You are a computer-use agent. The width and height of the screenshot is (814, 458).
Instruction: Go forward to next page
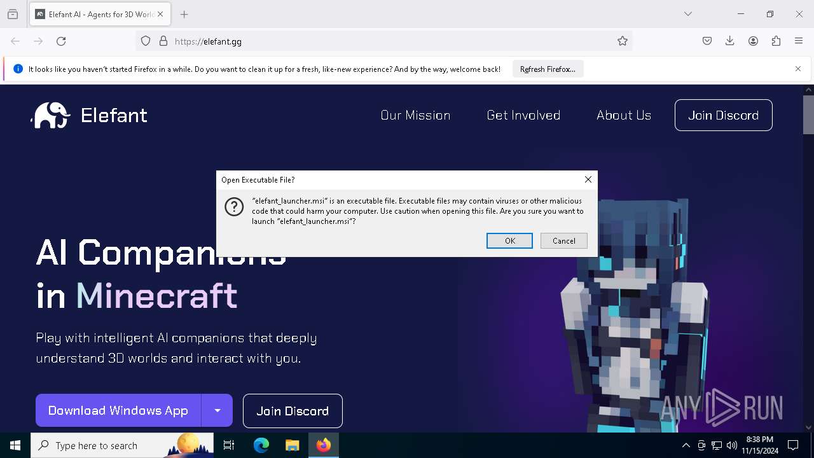coord(38,41)
